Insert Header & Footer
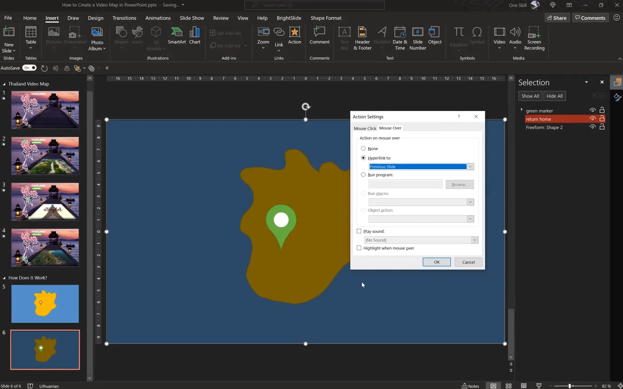 pyautogui.click(x=362, y=38)
